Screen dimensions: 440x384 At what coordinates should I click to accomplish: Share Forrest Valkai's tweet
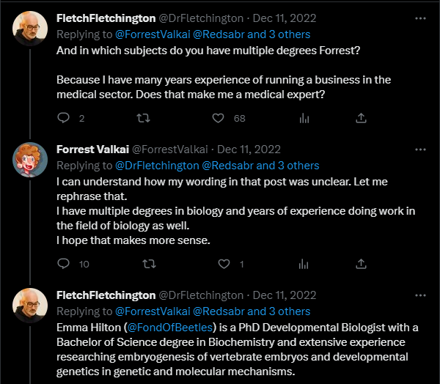pyautogui.click(x=361, y=264)
